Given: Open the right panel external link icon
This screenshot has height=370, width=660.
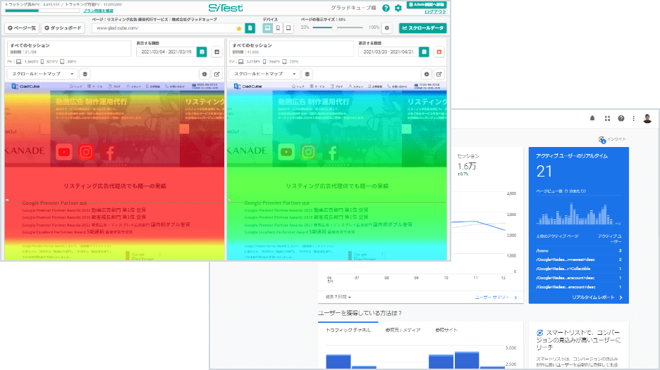Looking at the screenshot, I should coord(439,73).
